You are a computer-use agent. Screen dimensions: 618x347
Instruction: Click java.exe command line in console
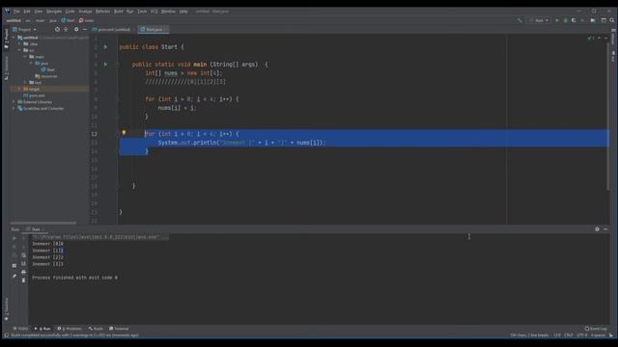point(100,237)
